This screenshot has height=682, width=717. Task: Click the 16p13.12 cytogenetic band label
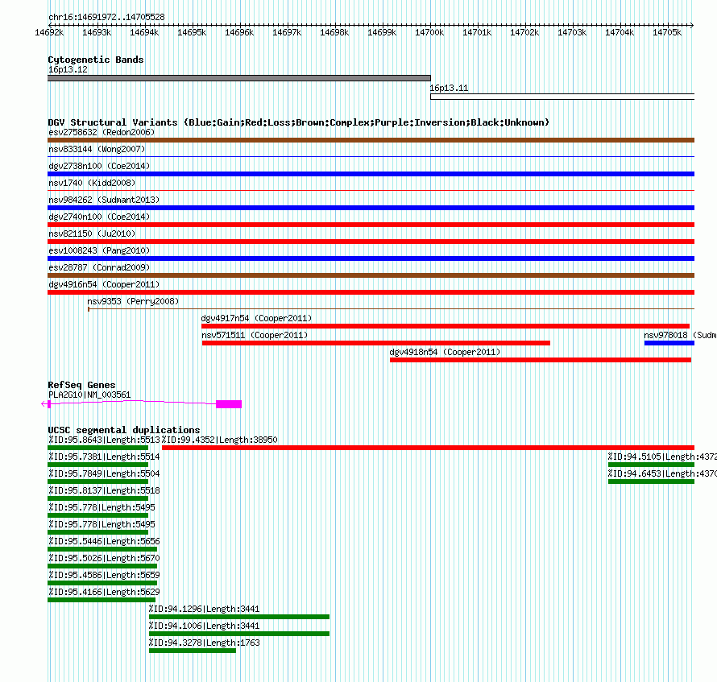[68, 69]
